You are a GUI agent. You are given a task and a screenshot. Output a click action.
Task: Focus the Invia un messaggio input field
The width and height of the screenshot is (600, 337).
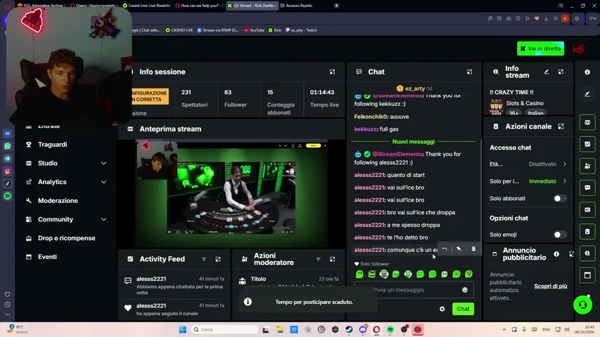(414, 290)
